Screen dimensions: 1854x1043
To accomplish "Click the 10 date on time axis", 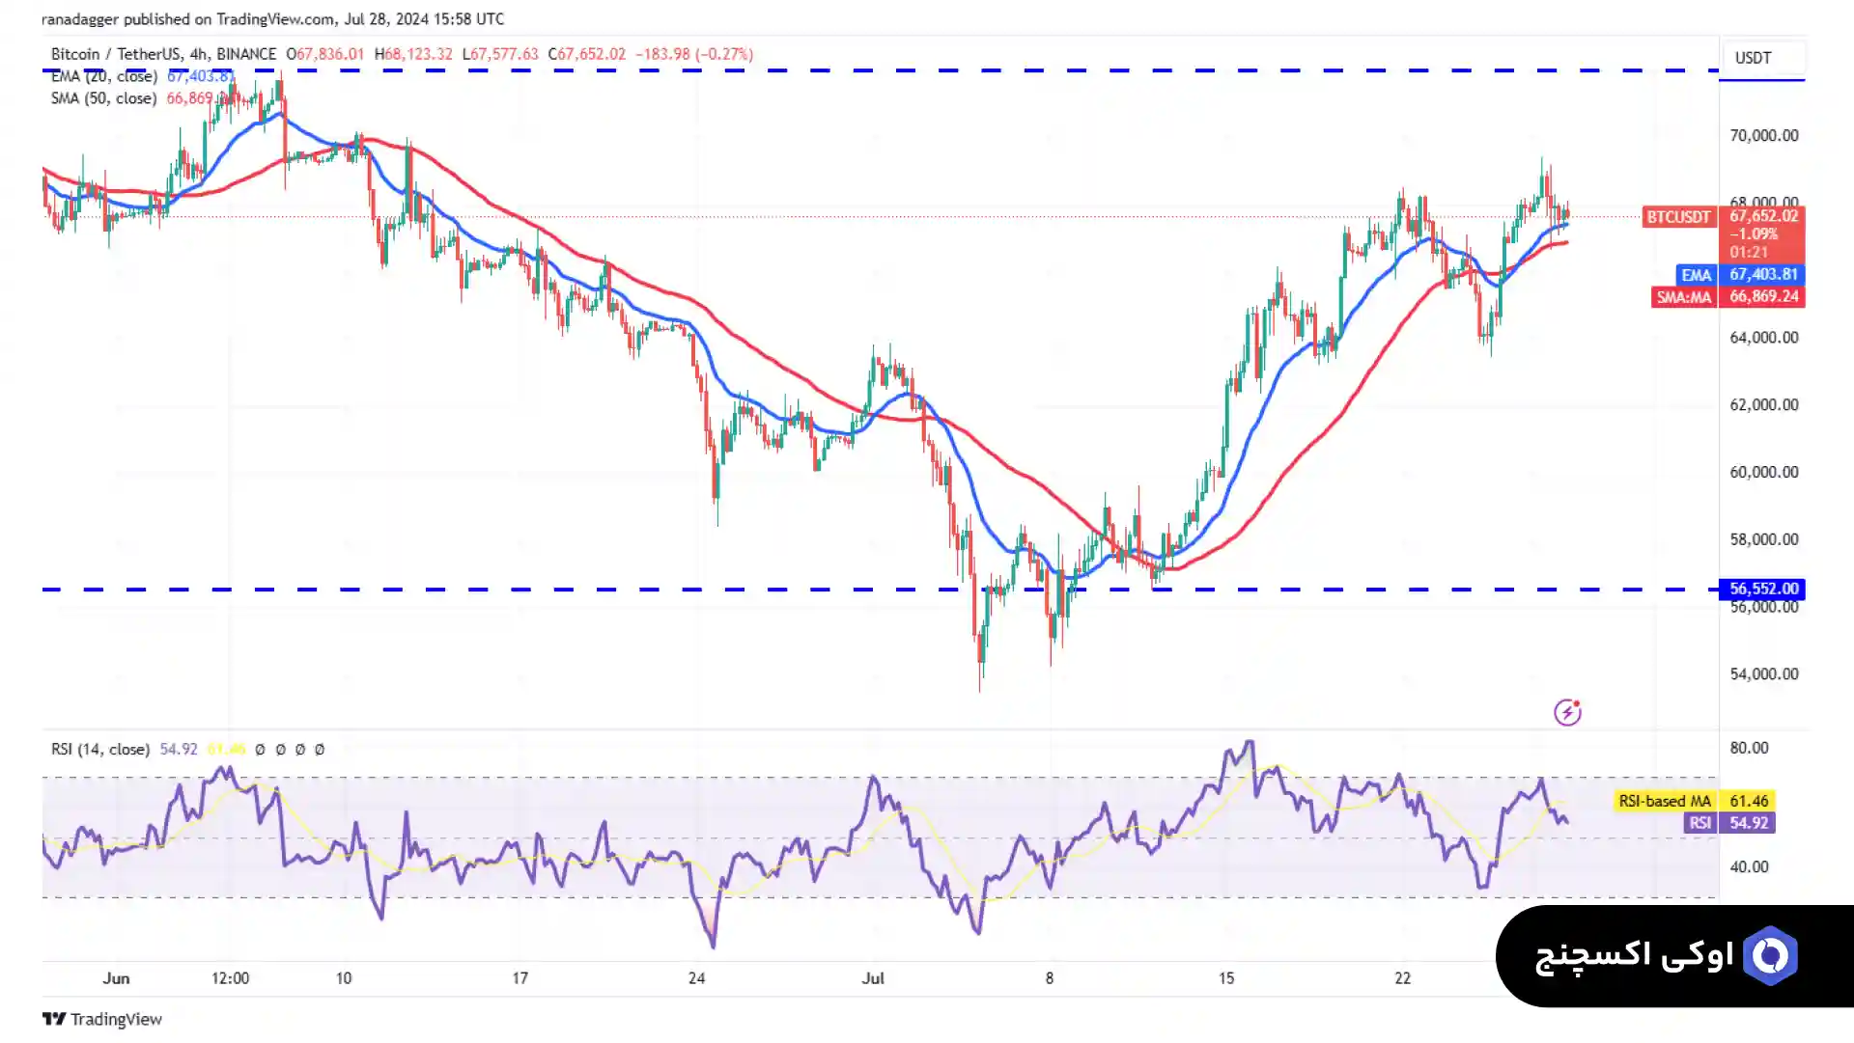I will 344,978.
